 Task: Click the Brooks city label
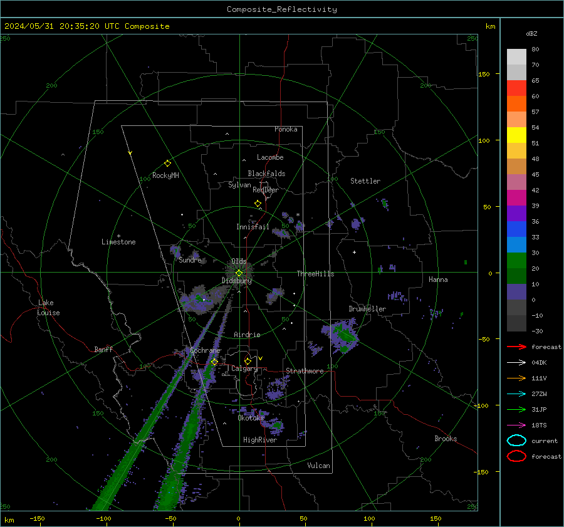446,439
